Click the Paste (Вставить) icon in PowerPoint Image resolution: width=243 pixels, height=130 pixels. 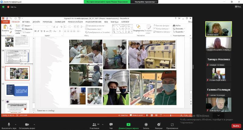[x=5, y=28]
